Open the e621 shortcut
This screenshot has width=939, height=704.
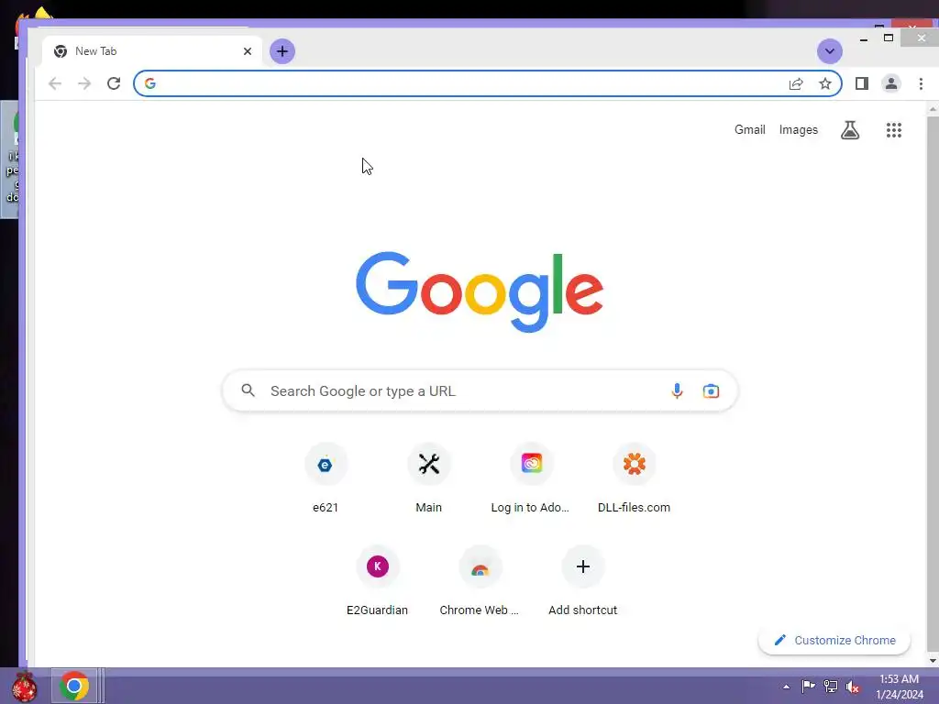coord(326,478)
